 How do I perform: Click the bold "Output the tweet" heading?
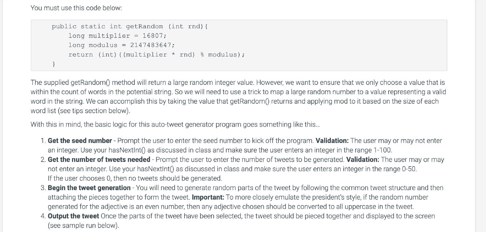click(73, 216)
